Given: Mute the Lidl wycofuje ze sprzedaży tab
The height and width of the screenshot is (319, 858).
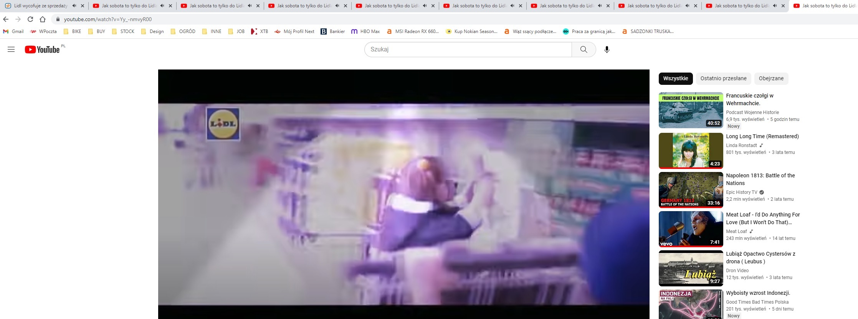Looking at the screenshot, I should (74, 6).
